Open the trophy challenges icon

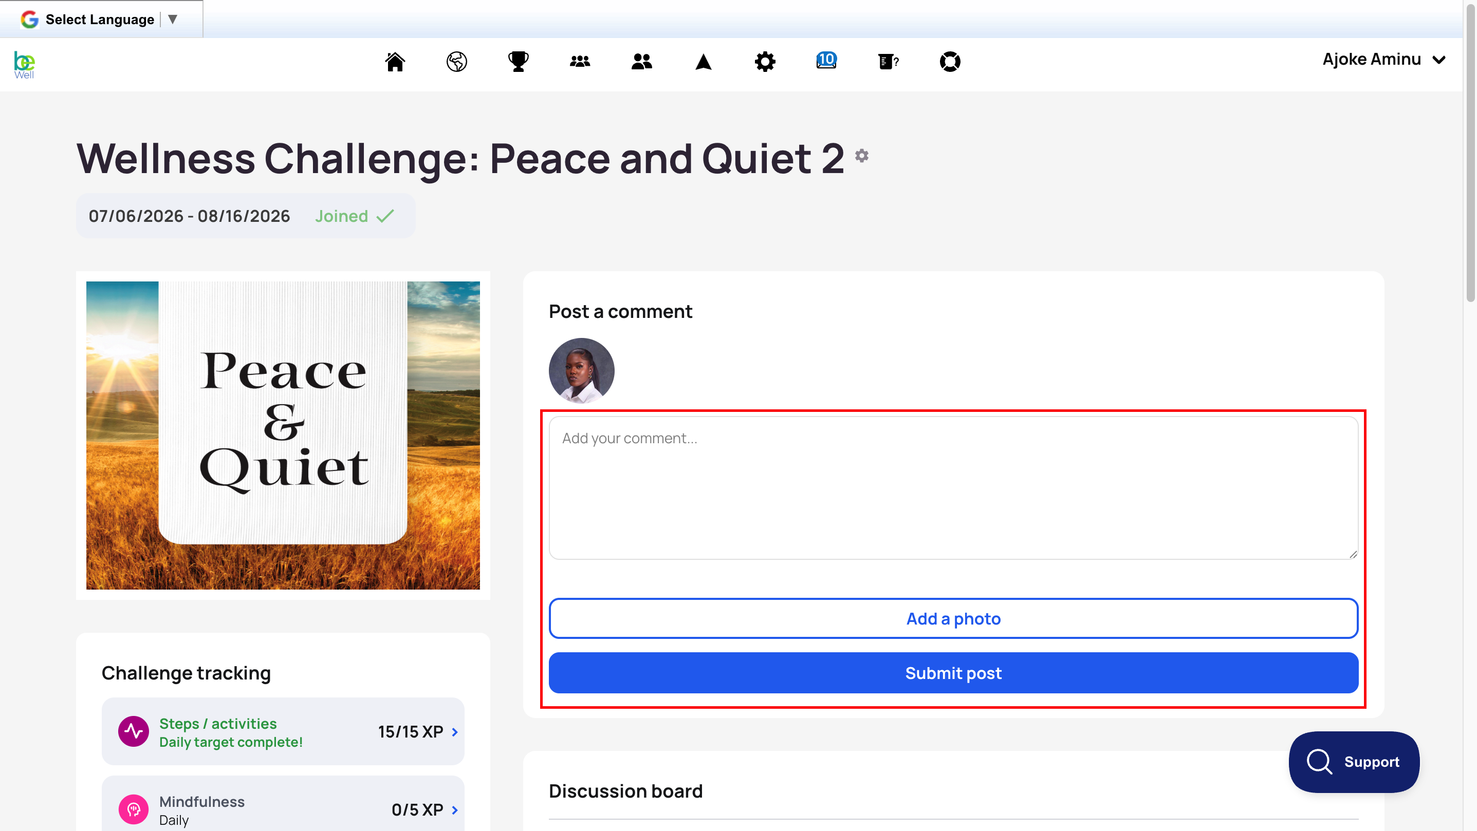[519, 61]
